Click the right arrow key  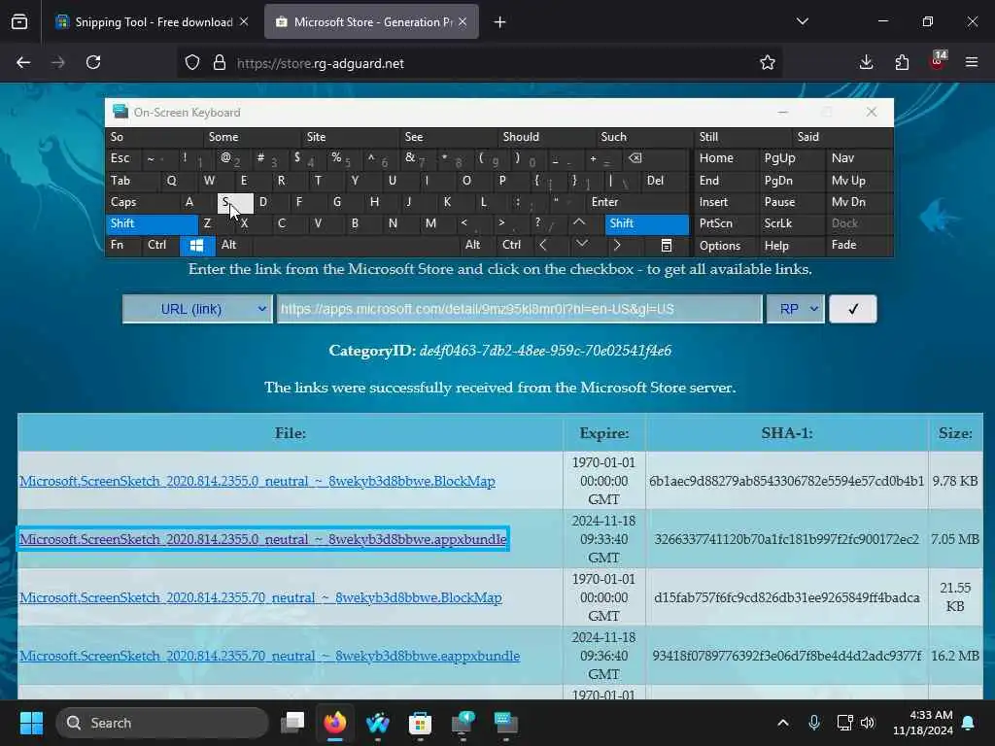click(617, 245)
